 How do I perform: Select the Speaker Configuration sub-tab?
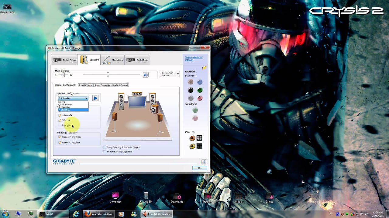point(65,85)
